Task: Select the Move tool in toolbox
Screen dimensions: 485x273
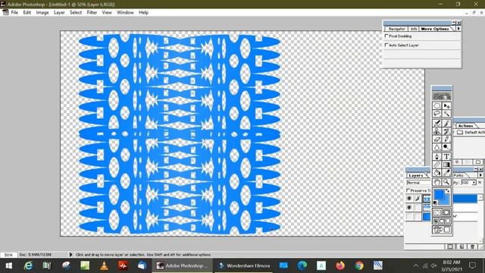Action: pos(446,106)
